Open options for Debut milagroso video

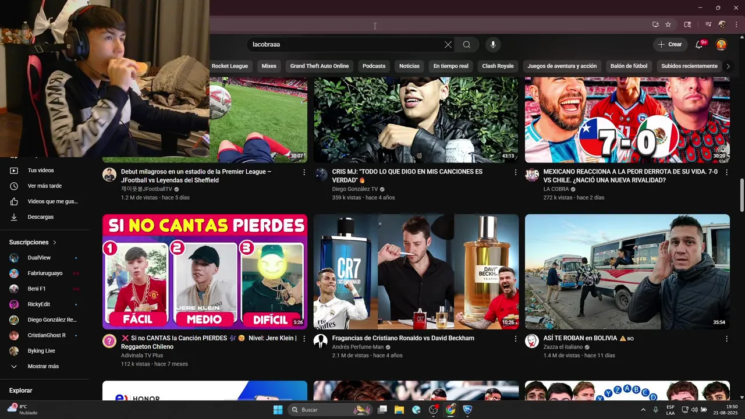pos(304,172)
